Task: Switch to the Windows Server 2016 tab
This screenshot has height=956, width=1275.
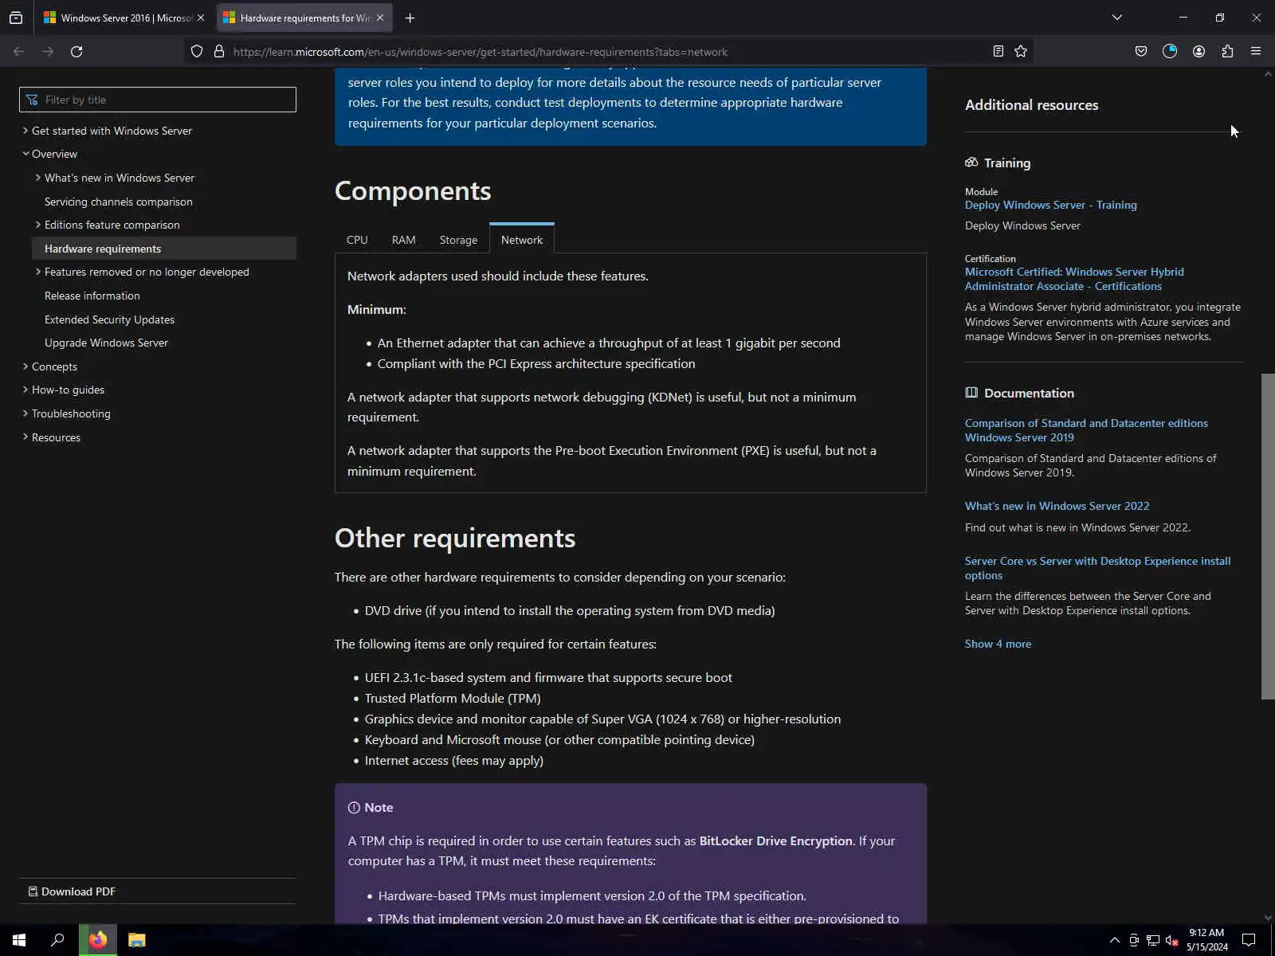Action: [123, 18]
